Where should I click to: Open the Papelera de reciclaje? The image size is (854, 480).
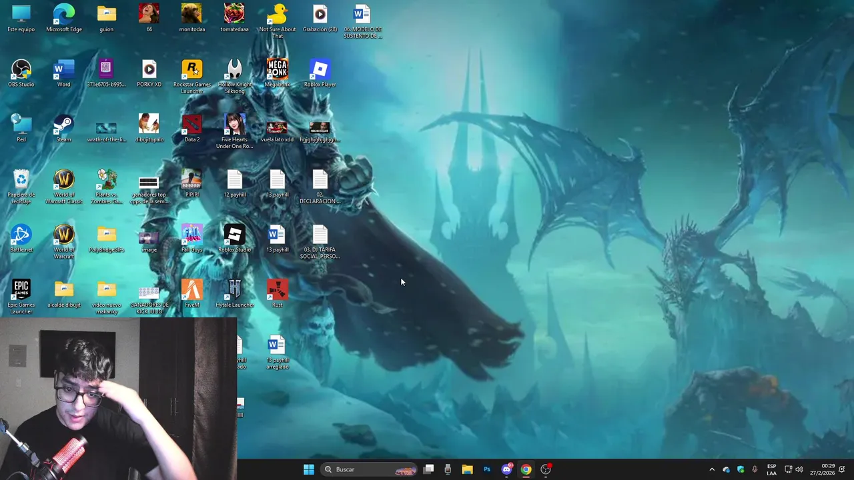click(x=21, y=186)
